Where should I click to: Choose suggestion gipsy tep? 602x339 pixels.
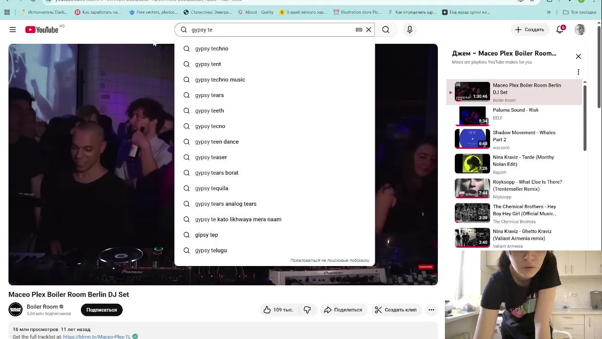tap(275, 235)
